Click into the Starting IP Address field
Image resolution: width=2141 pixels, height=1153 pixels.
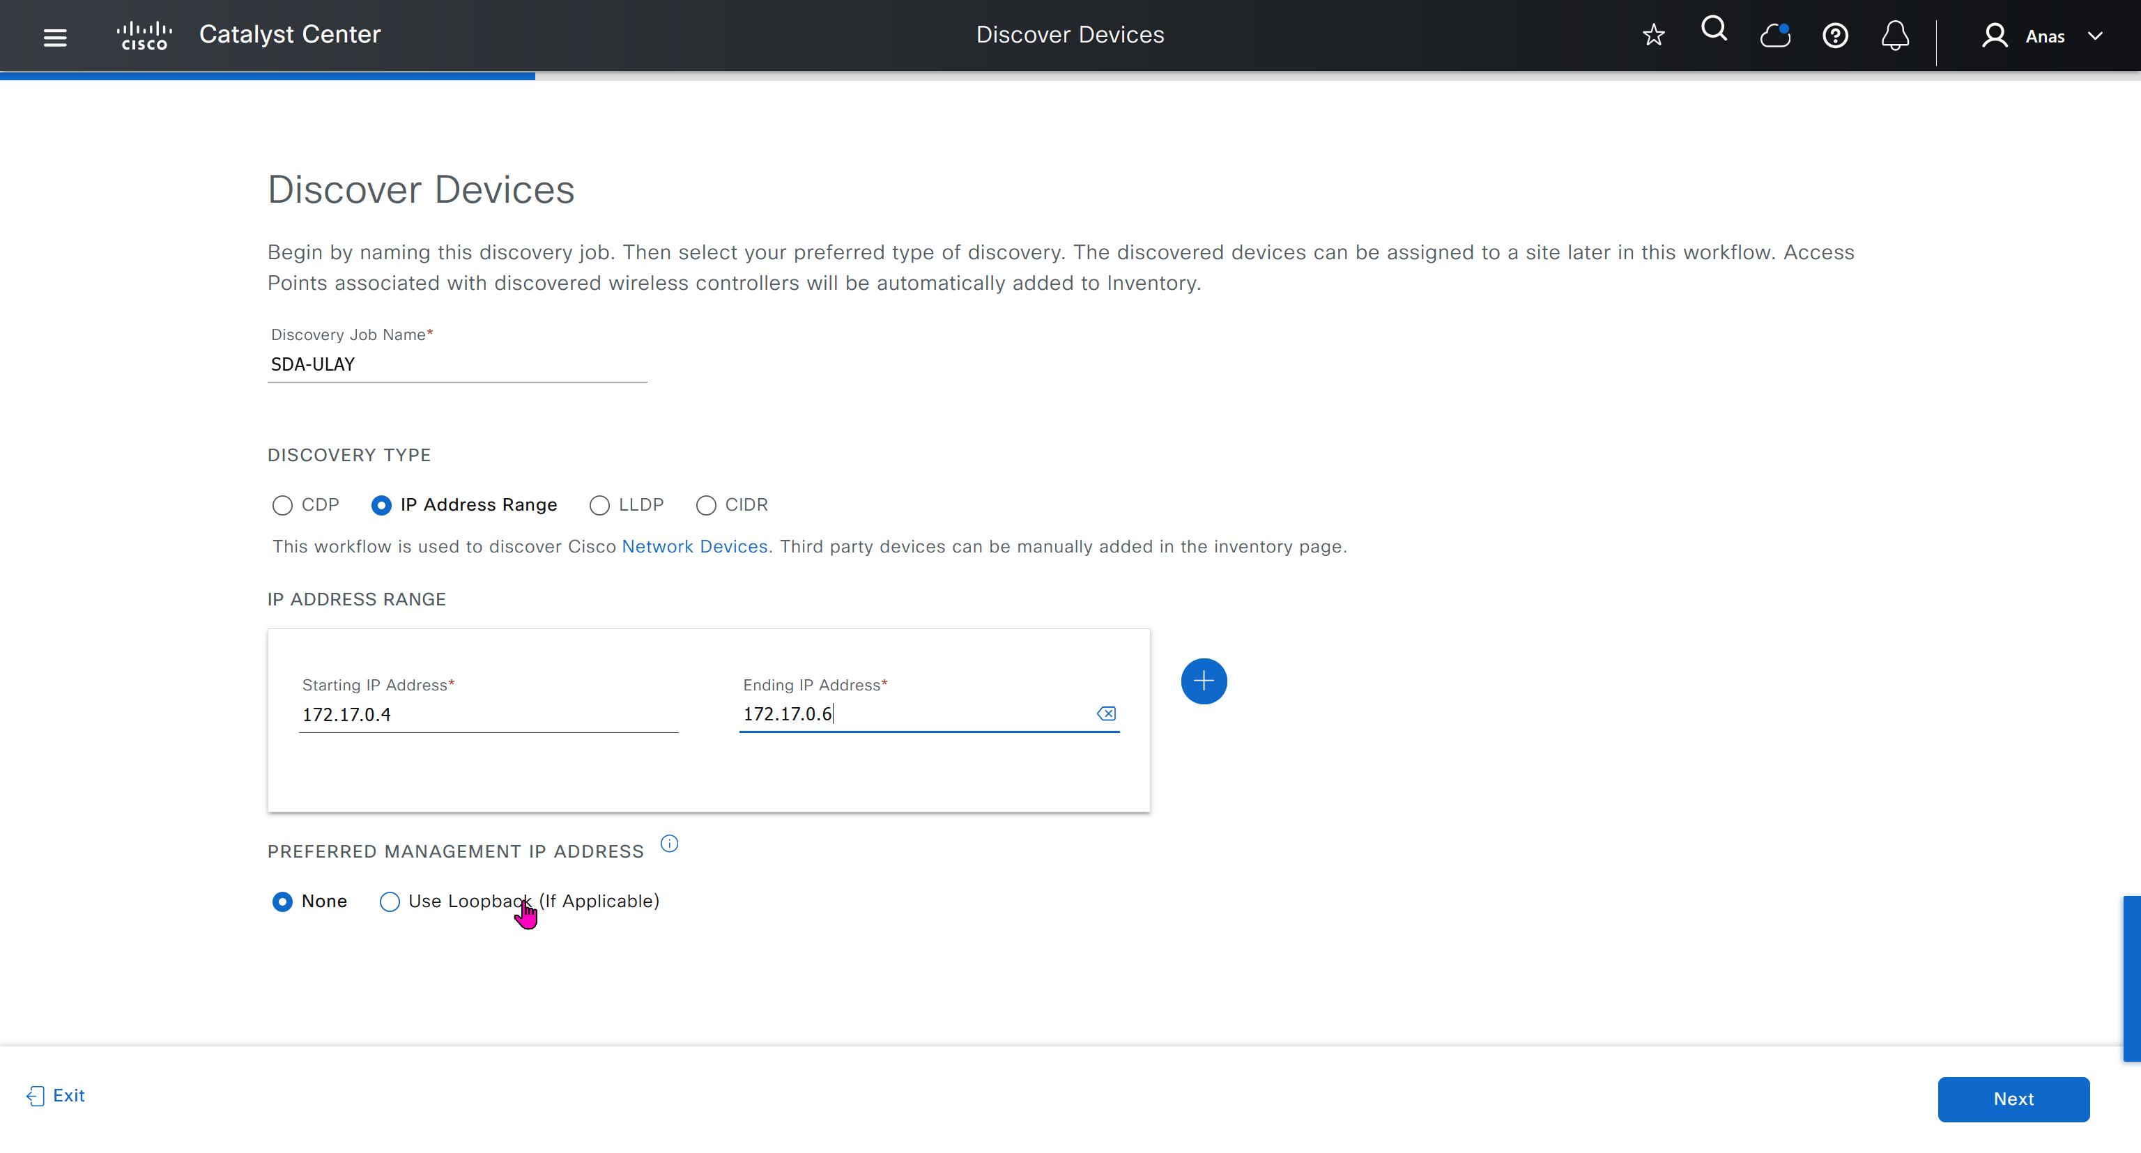pos(488,714)
